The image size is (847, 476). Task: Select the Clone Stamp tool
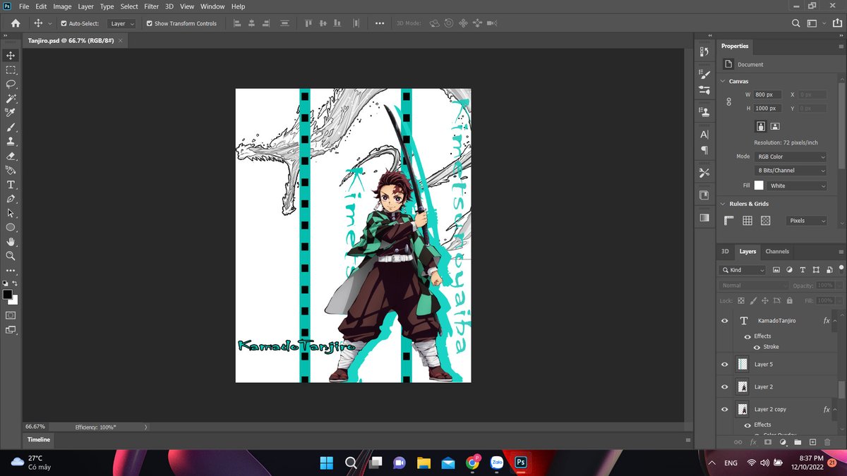11,142
